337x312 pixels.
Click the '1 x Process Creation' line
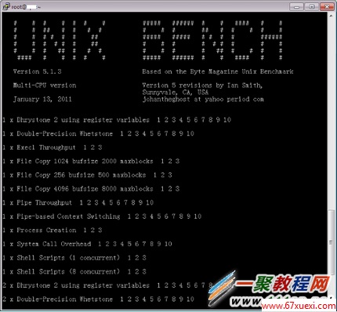tap(53, 230)
